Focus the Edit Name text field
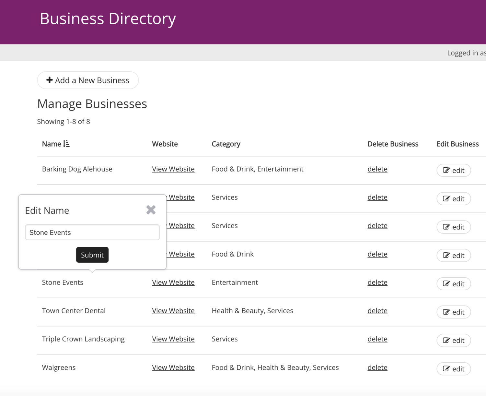Screen dimensions: 486x396 pyautogui.click(x=92, y=232)
